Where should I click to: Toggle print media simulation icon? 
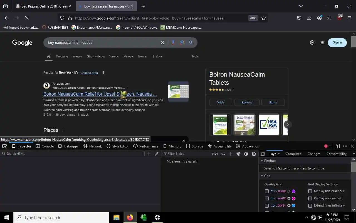click(x=254, y=154)
